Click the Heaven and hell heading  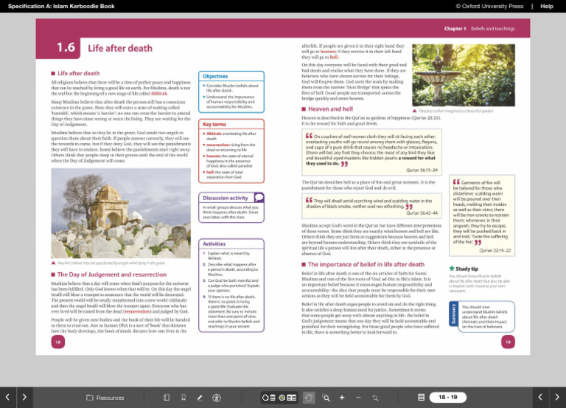(330, 108)
